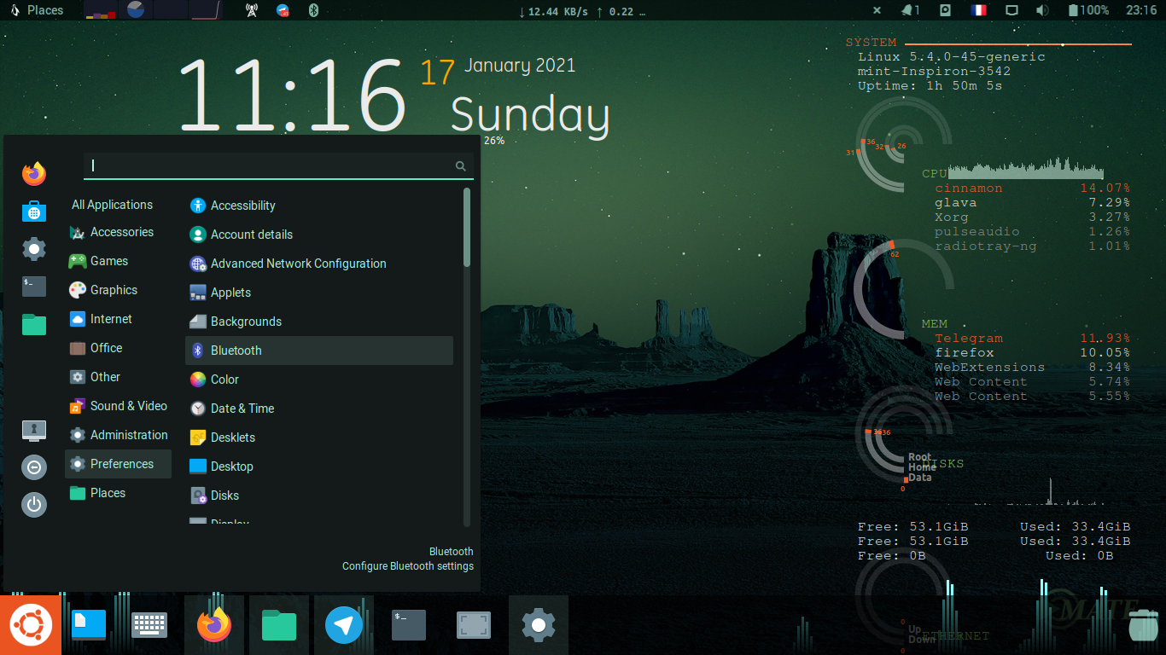Click the menu search input field
Viewport: 1166px width, 655px height.
[x=278, y=166]
